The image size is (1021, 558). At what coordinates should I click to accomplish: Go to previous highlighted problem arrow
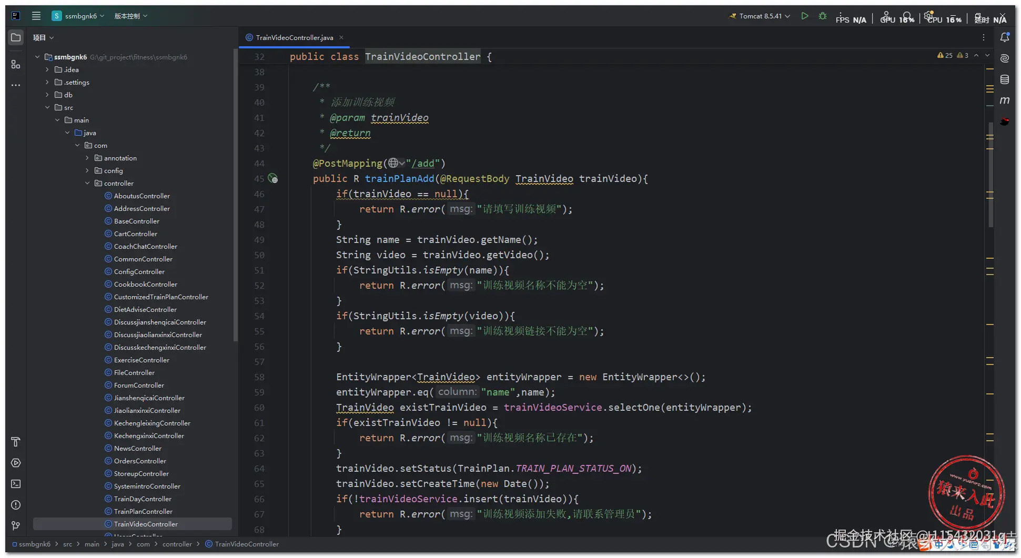[976, 55]
